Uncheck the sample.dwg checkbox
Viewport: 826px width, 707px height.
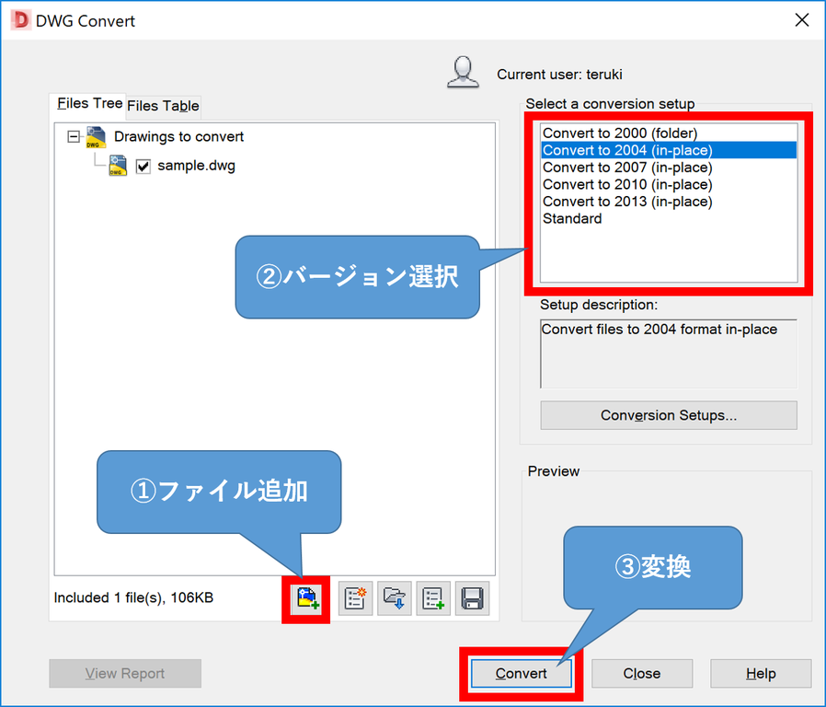click(x=143, y=167)
